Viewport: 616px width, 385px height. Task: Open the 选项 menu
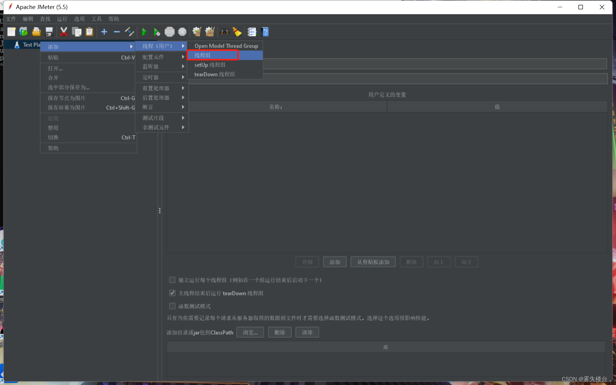point(79,19)
